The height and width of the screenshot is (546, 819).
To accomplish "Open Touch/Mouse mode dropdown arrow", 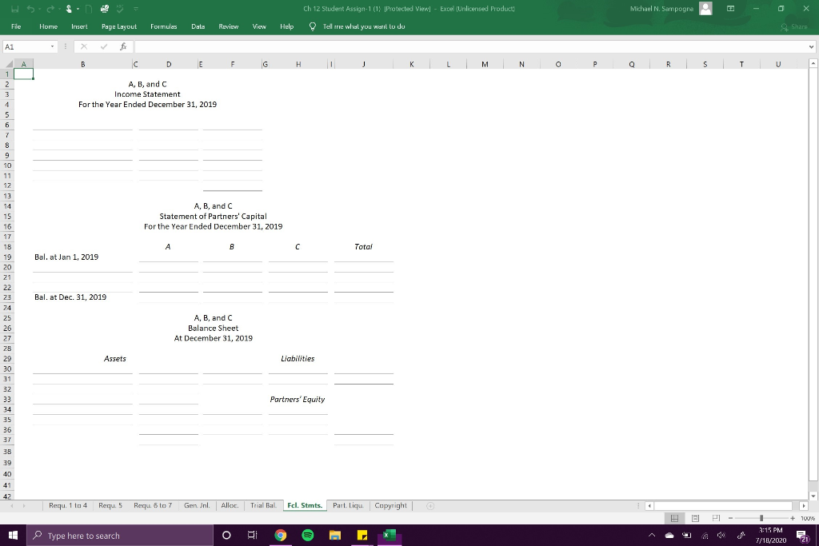I will point(78,9).
